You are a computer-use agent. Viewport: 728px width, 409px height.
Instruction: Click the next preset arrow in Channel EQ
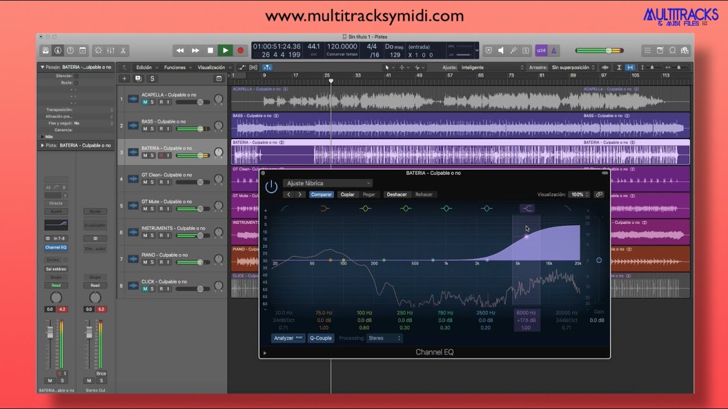[x=300, y=194]
